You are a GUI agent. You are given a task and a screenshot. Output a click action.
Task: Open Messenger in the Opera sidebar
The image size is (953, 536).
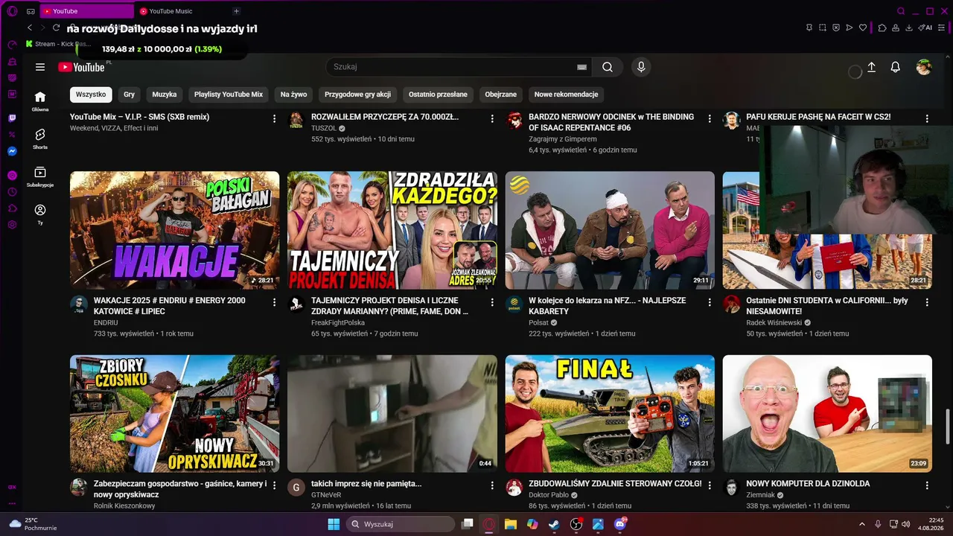(x=12, y=151)
